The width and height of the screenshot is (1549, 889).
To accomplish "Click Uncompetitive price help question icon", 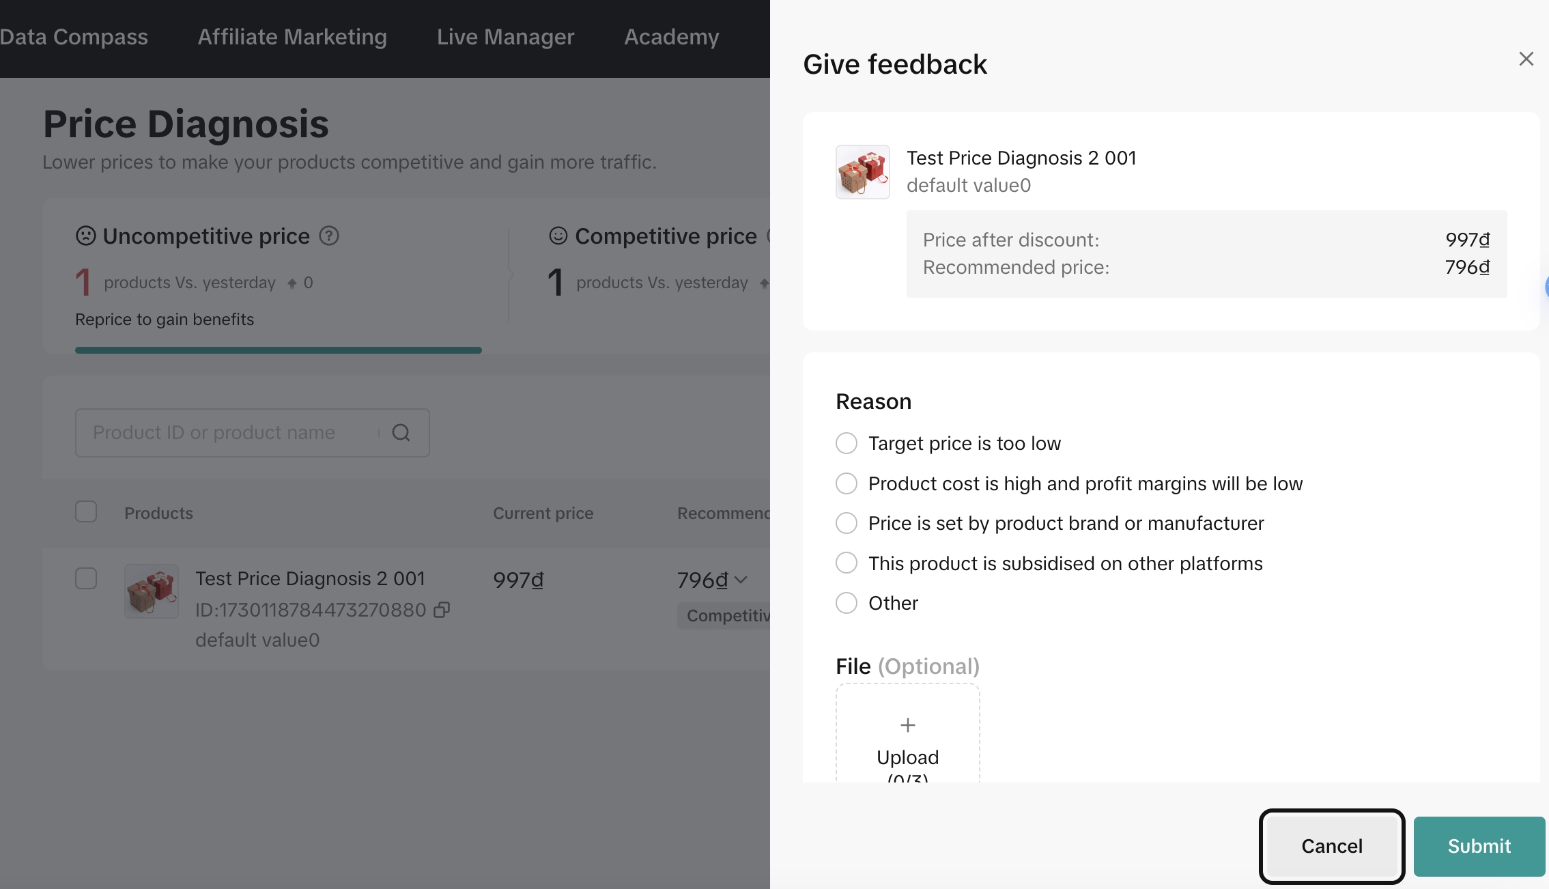I will pyautogui.click(x=329, y=236).
